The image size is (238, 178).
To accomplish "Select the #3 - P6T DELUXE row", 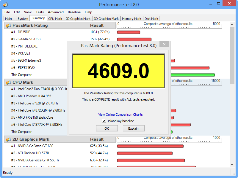I will click(24, 46).
